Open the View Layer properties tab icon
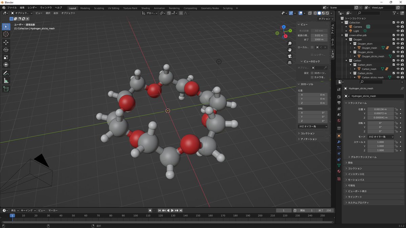 339,108
